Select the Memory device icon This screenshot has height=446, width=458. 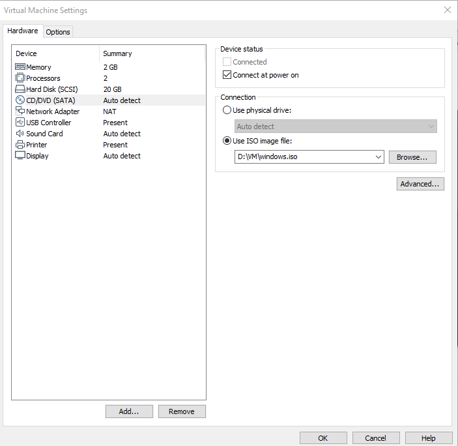20,67
